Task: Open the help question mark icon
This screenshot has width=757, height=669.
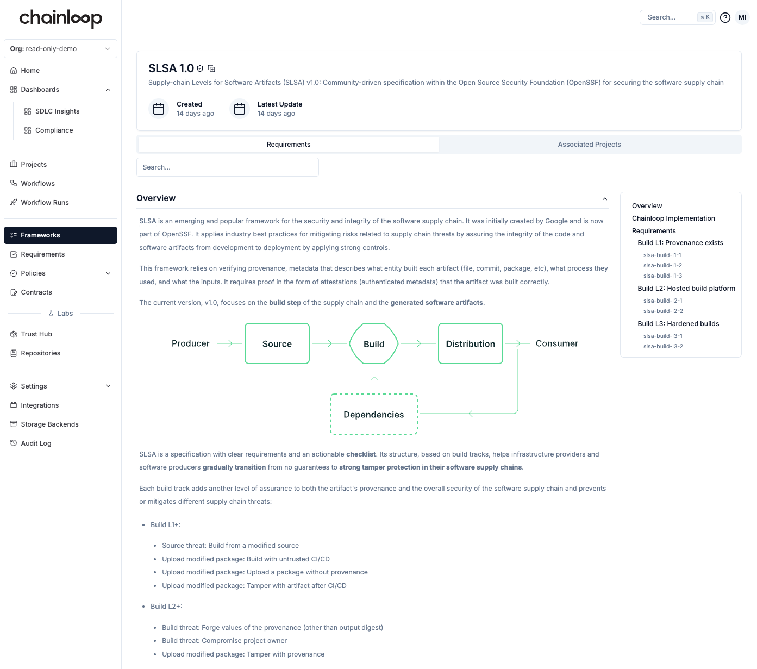Action: pos(724,17)
